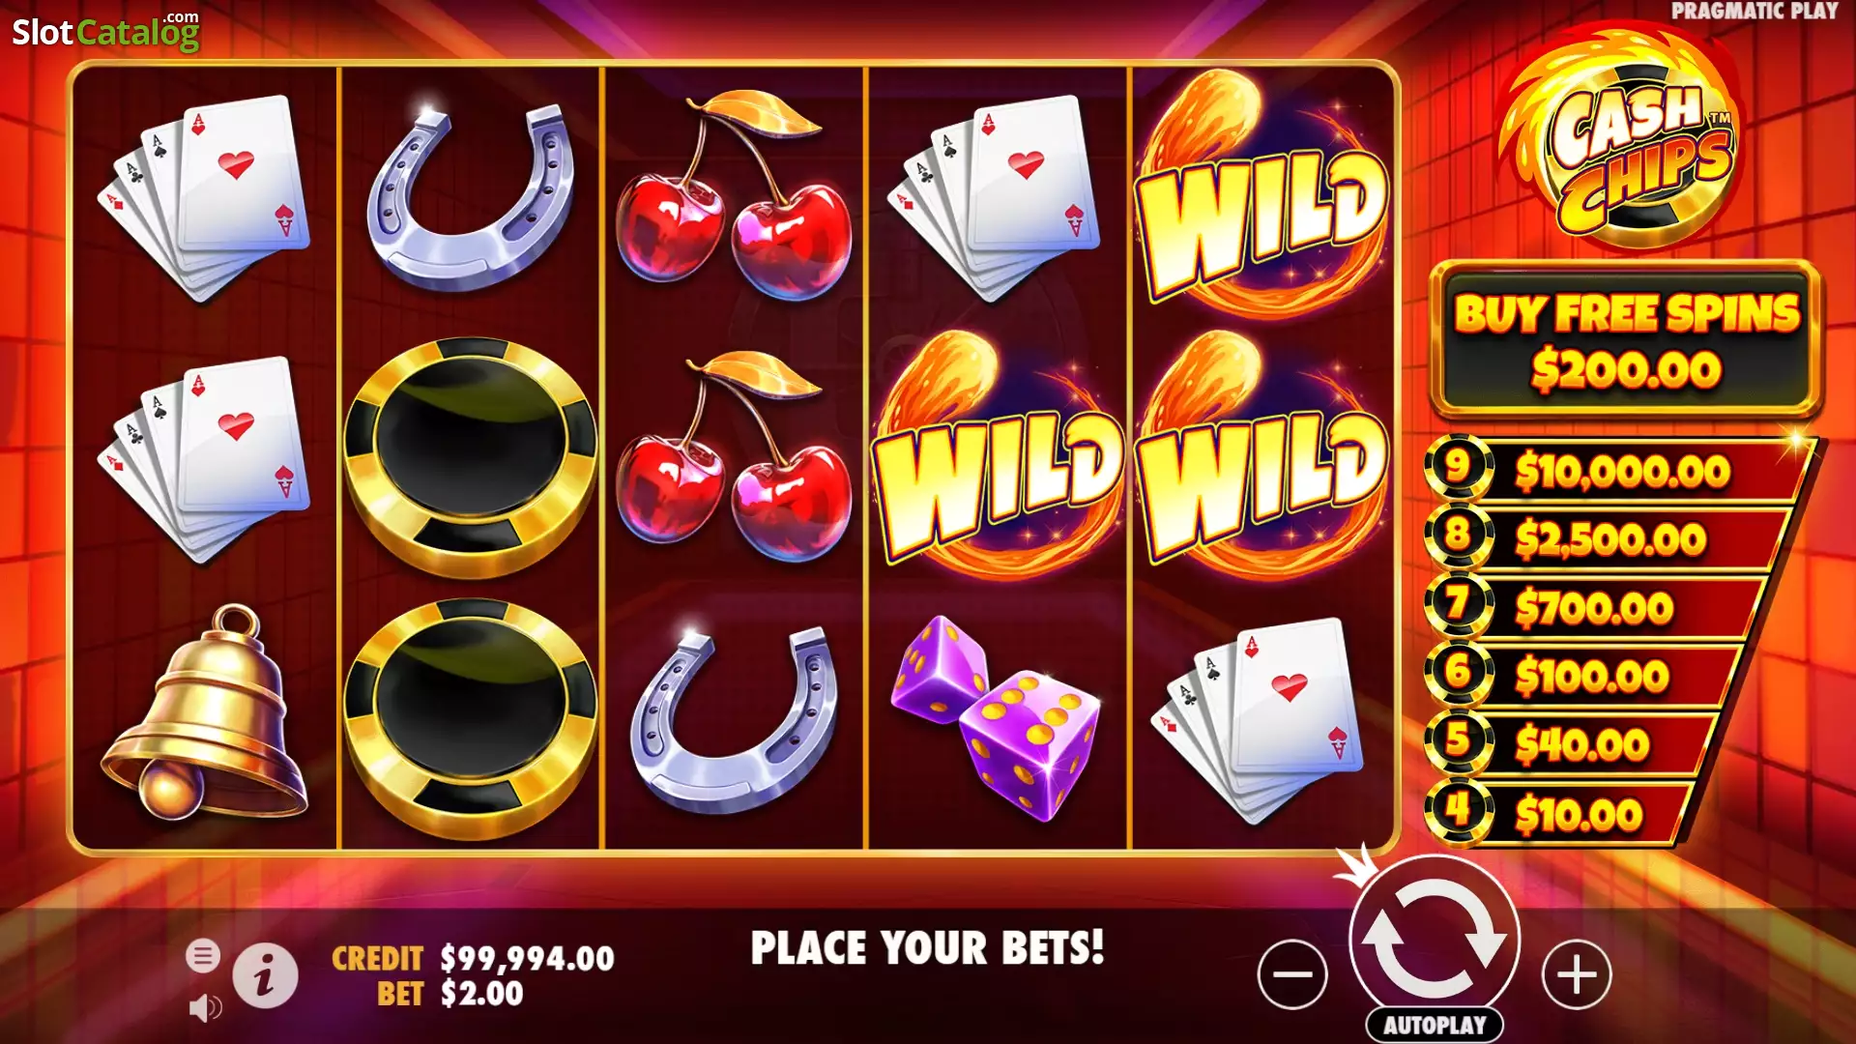This screenshot has height=1044, width=1856.
Task: Decrease the bet with minus button
Action: click(1292, 973)
